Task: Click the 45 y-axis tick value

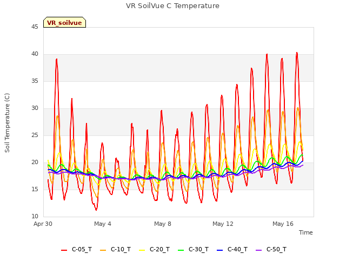Action: pyautogui.click(x=35, y=27)
